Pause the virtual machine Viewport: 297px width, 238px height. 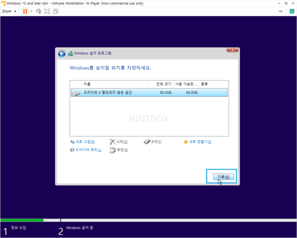pyautogui.click(x=25, y=12)
